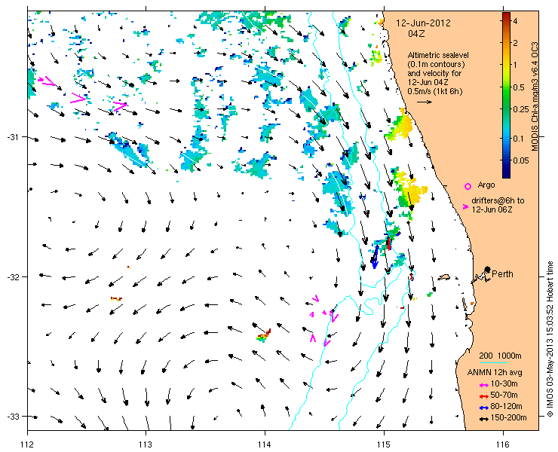Click the blue 80-120m legend arrow

483,408
